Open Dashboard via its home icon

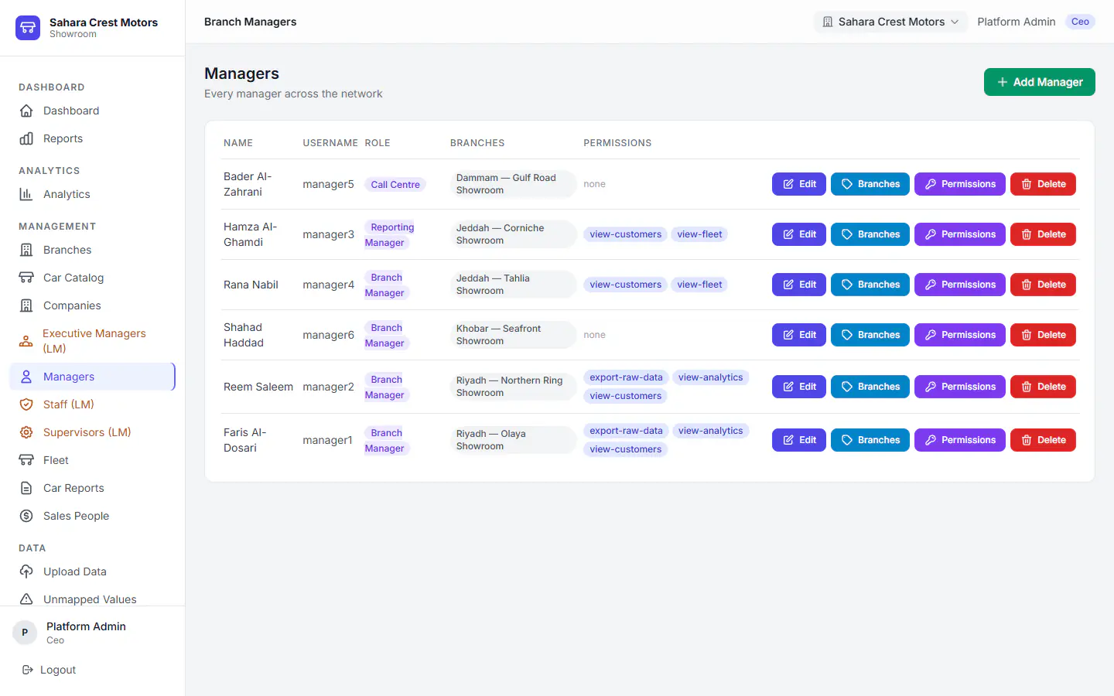tap(26, 111)
